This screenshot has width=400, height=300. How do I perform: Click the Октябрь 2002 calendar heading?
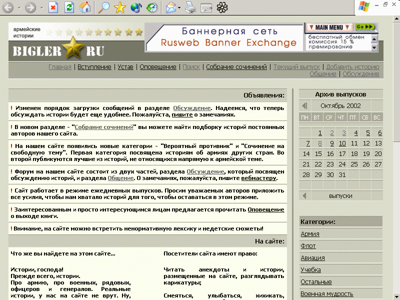click(340, 106)
